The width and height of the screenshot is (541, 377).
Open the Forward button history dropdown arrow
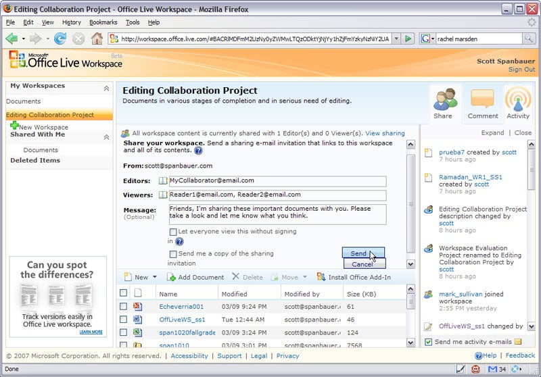47,39
